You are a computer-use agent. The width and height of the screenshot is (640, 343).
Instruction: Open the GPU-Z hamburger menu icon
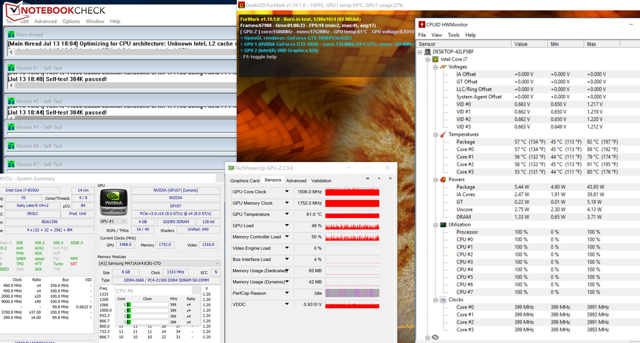tap(390, 179)
